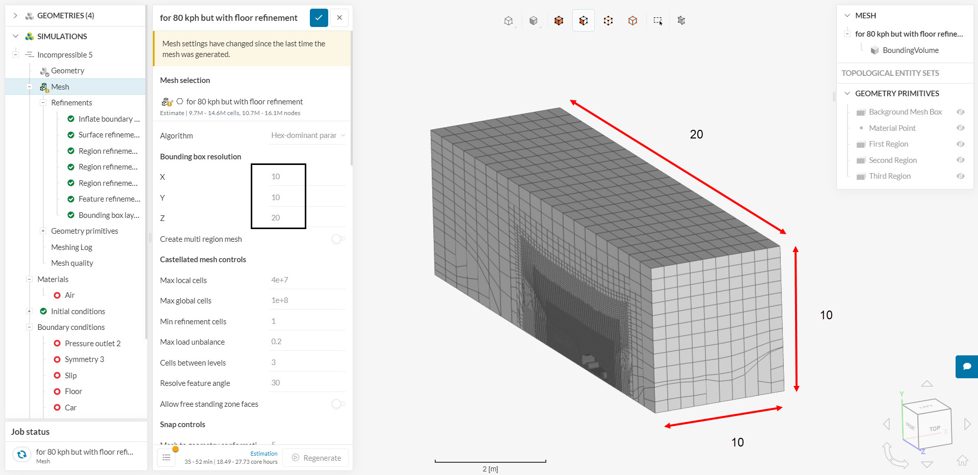Open the blue chat support button

click(x=967, y=367)
